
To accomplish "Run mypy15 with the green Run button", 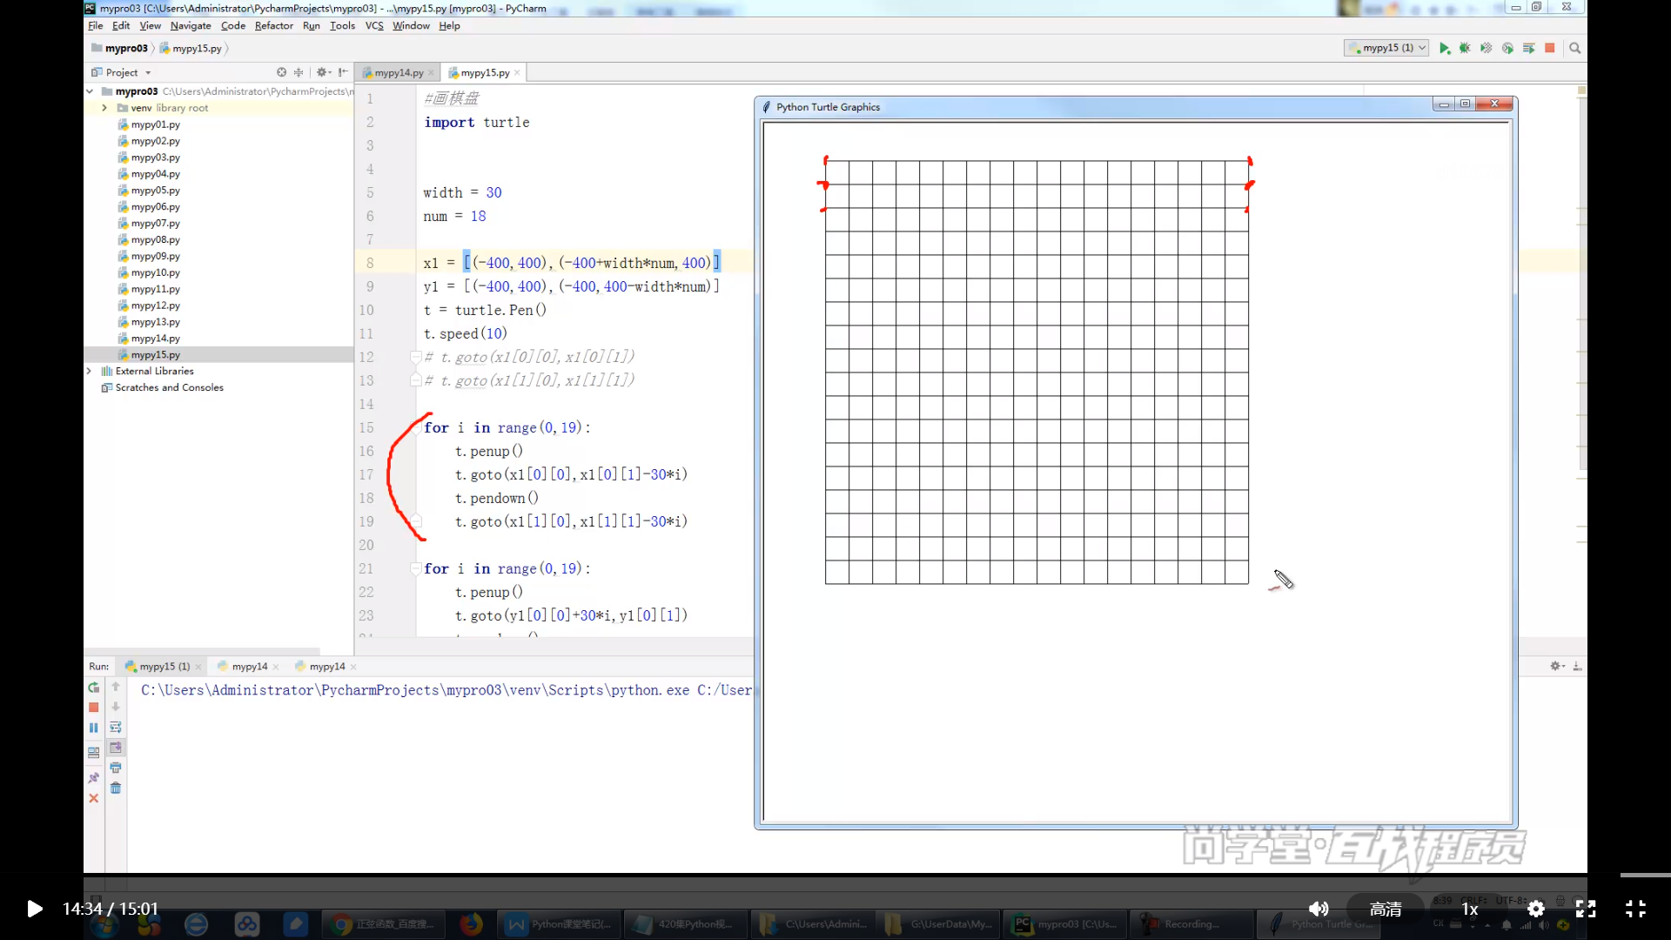I will [x=1445, y=49].
